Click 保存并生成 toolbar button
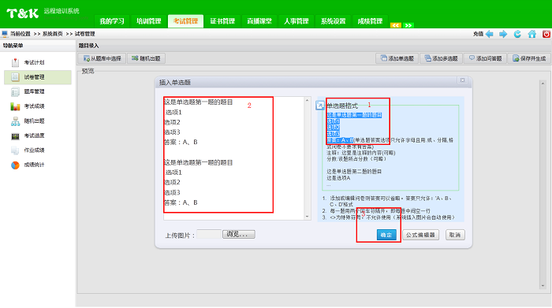This screenshot has width=552, height=308. click(x=529, y=58)
